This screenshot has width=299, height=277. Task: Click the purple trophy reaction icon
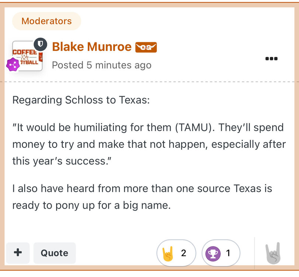click(213, 253)
